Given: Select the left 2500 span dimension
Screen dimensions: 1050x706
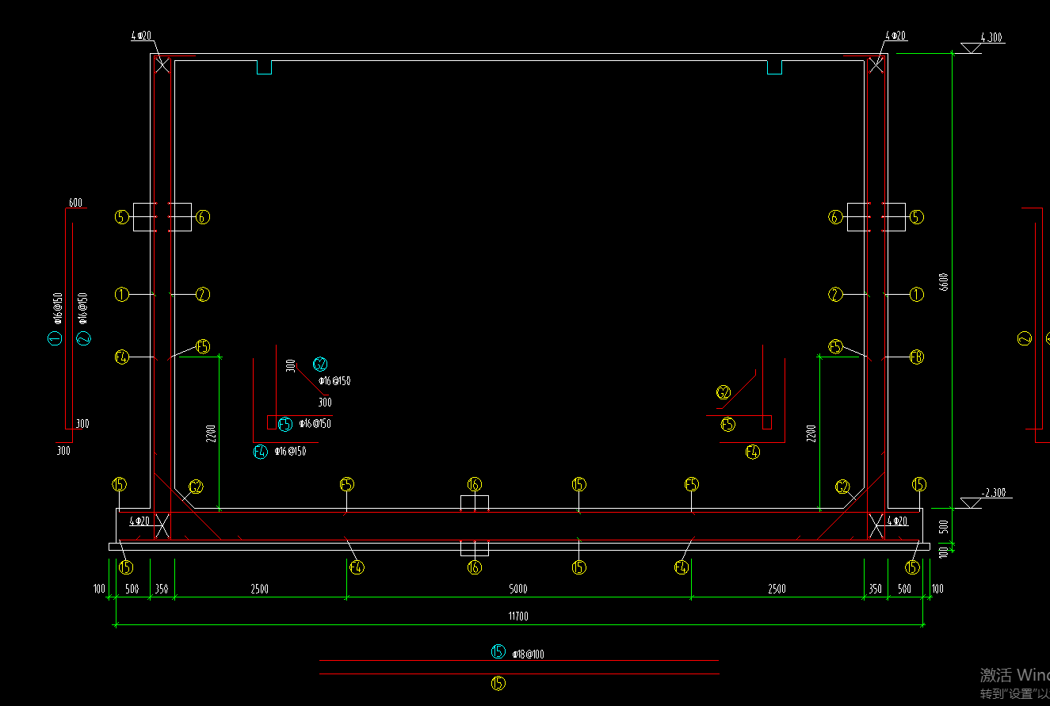Looking at the screenshot, I should coord(260,589).
